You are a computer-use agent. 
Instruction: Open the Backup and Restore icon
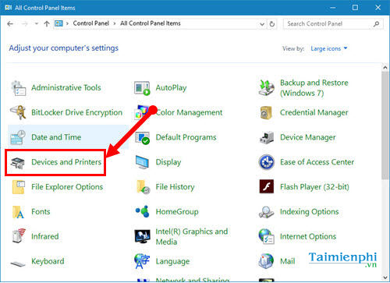pos(266,88)
